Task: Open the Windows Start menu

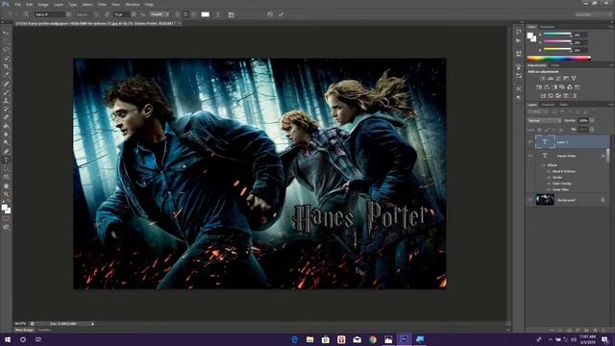Action: click(x=8, y=339)
